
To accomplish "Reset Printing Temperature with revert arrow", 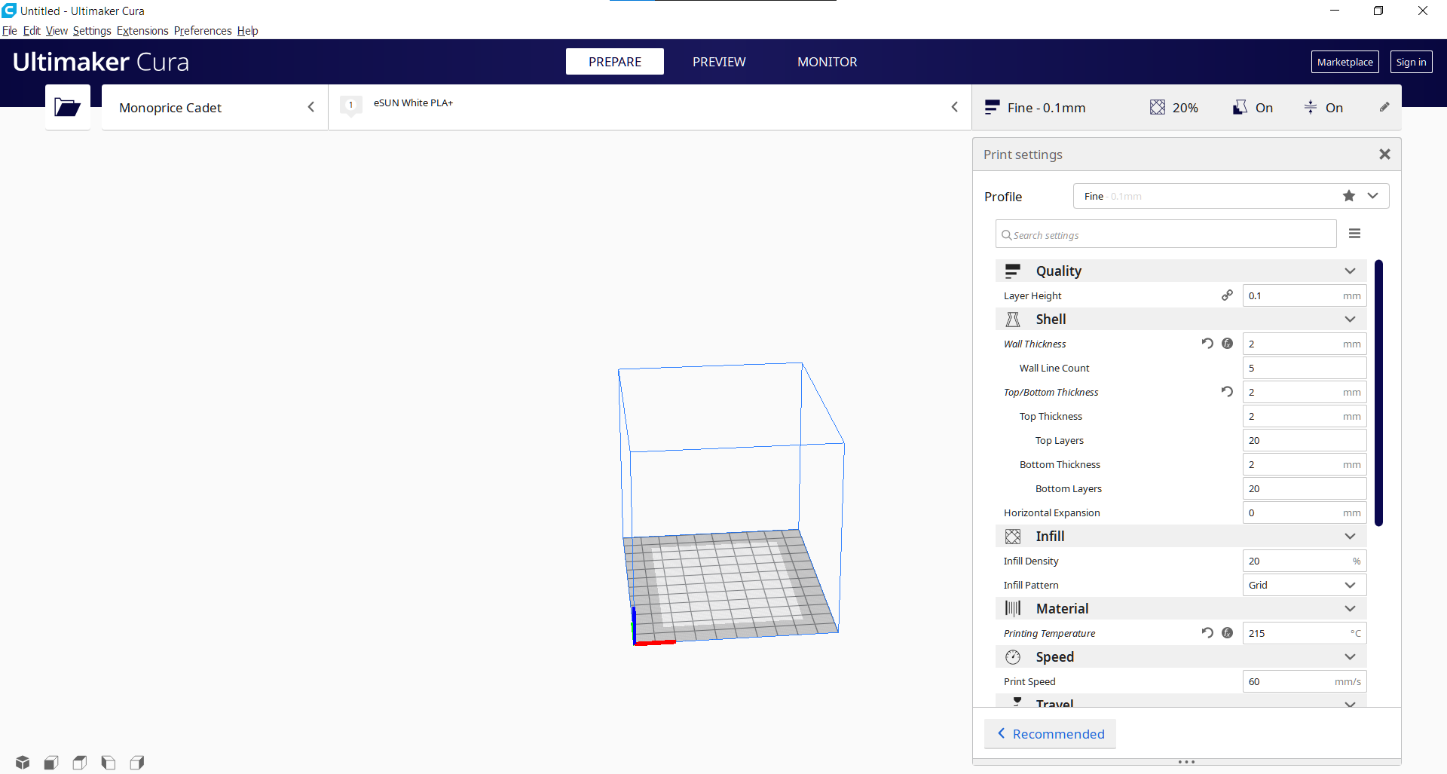I will pyautogui.click(x=1207, y=633).
